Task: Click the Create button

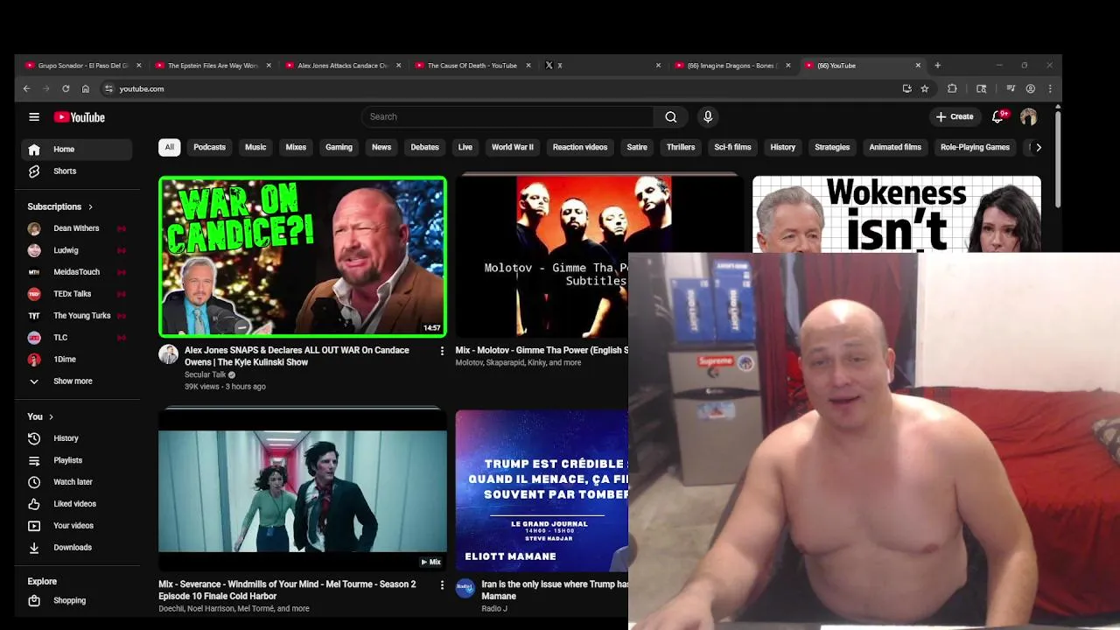Action: (955, 116)
